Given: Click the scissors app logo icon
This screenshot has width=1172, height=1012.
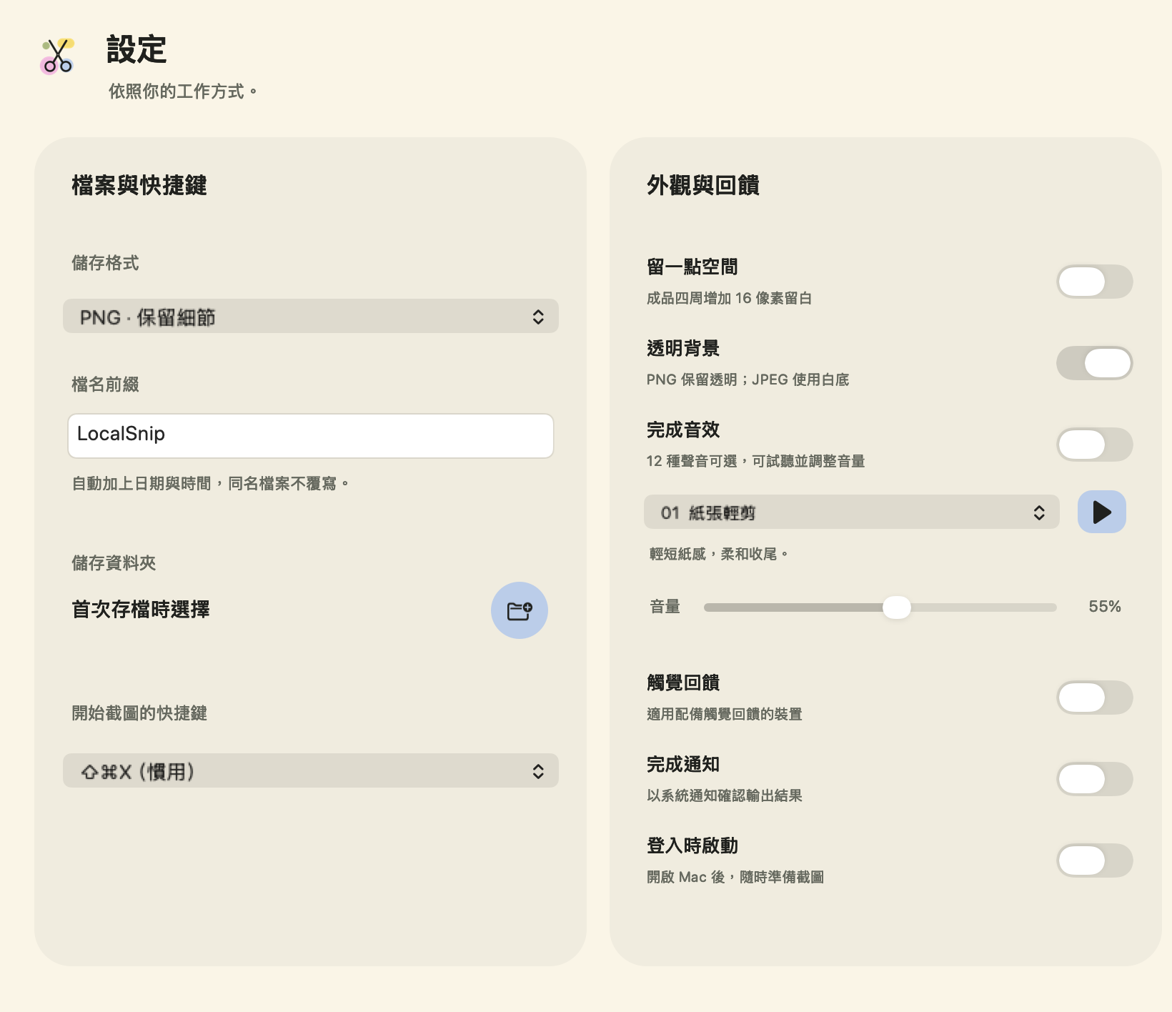Looking at the screenshot, I should click(57, 56).
